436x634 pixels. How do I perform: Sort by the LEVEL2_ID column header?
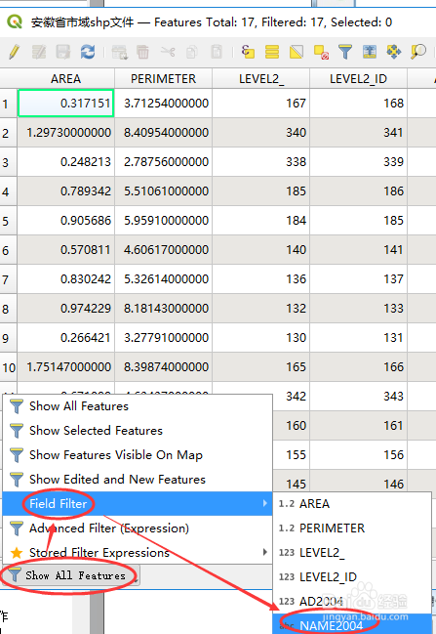[359, 78]
